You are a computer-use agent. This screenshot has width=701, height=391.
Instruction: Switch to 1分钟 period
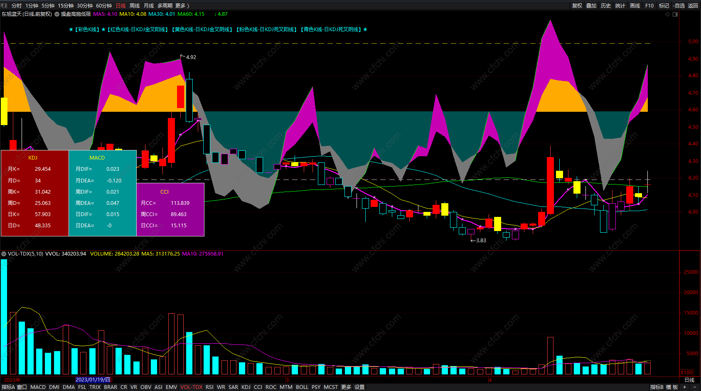coord(32,6)
